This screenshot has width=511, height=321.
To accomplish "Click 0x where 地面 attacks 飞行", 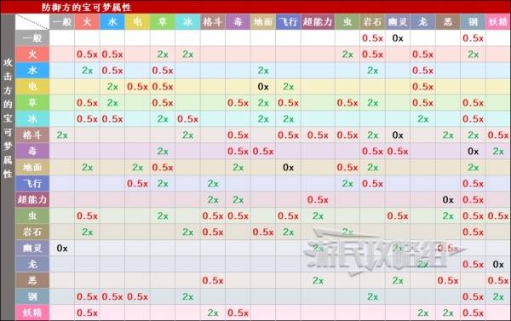I will [288, 168].
